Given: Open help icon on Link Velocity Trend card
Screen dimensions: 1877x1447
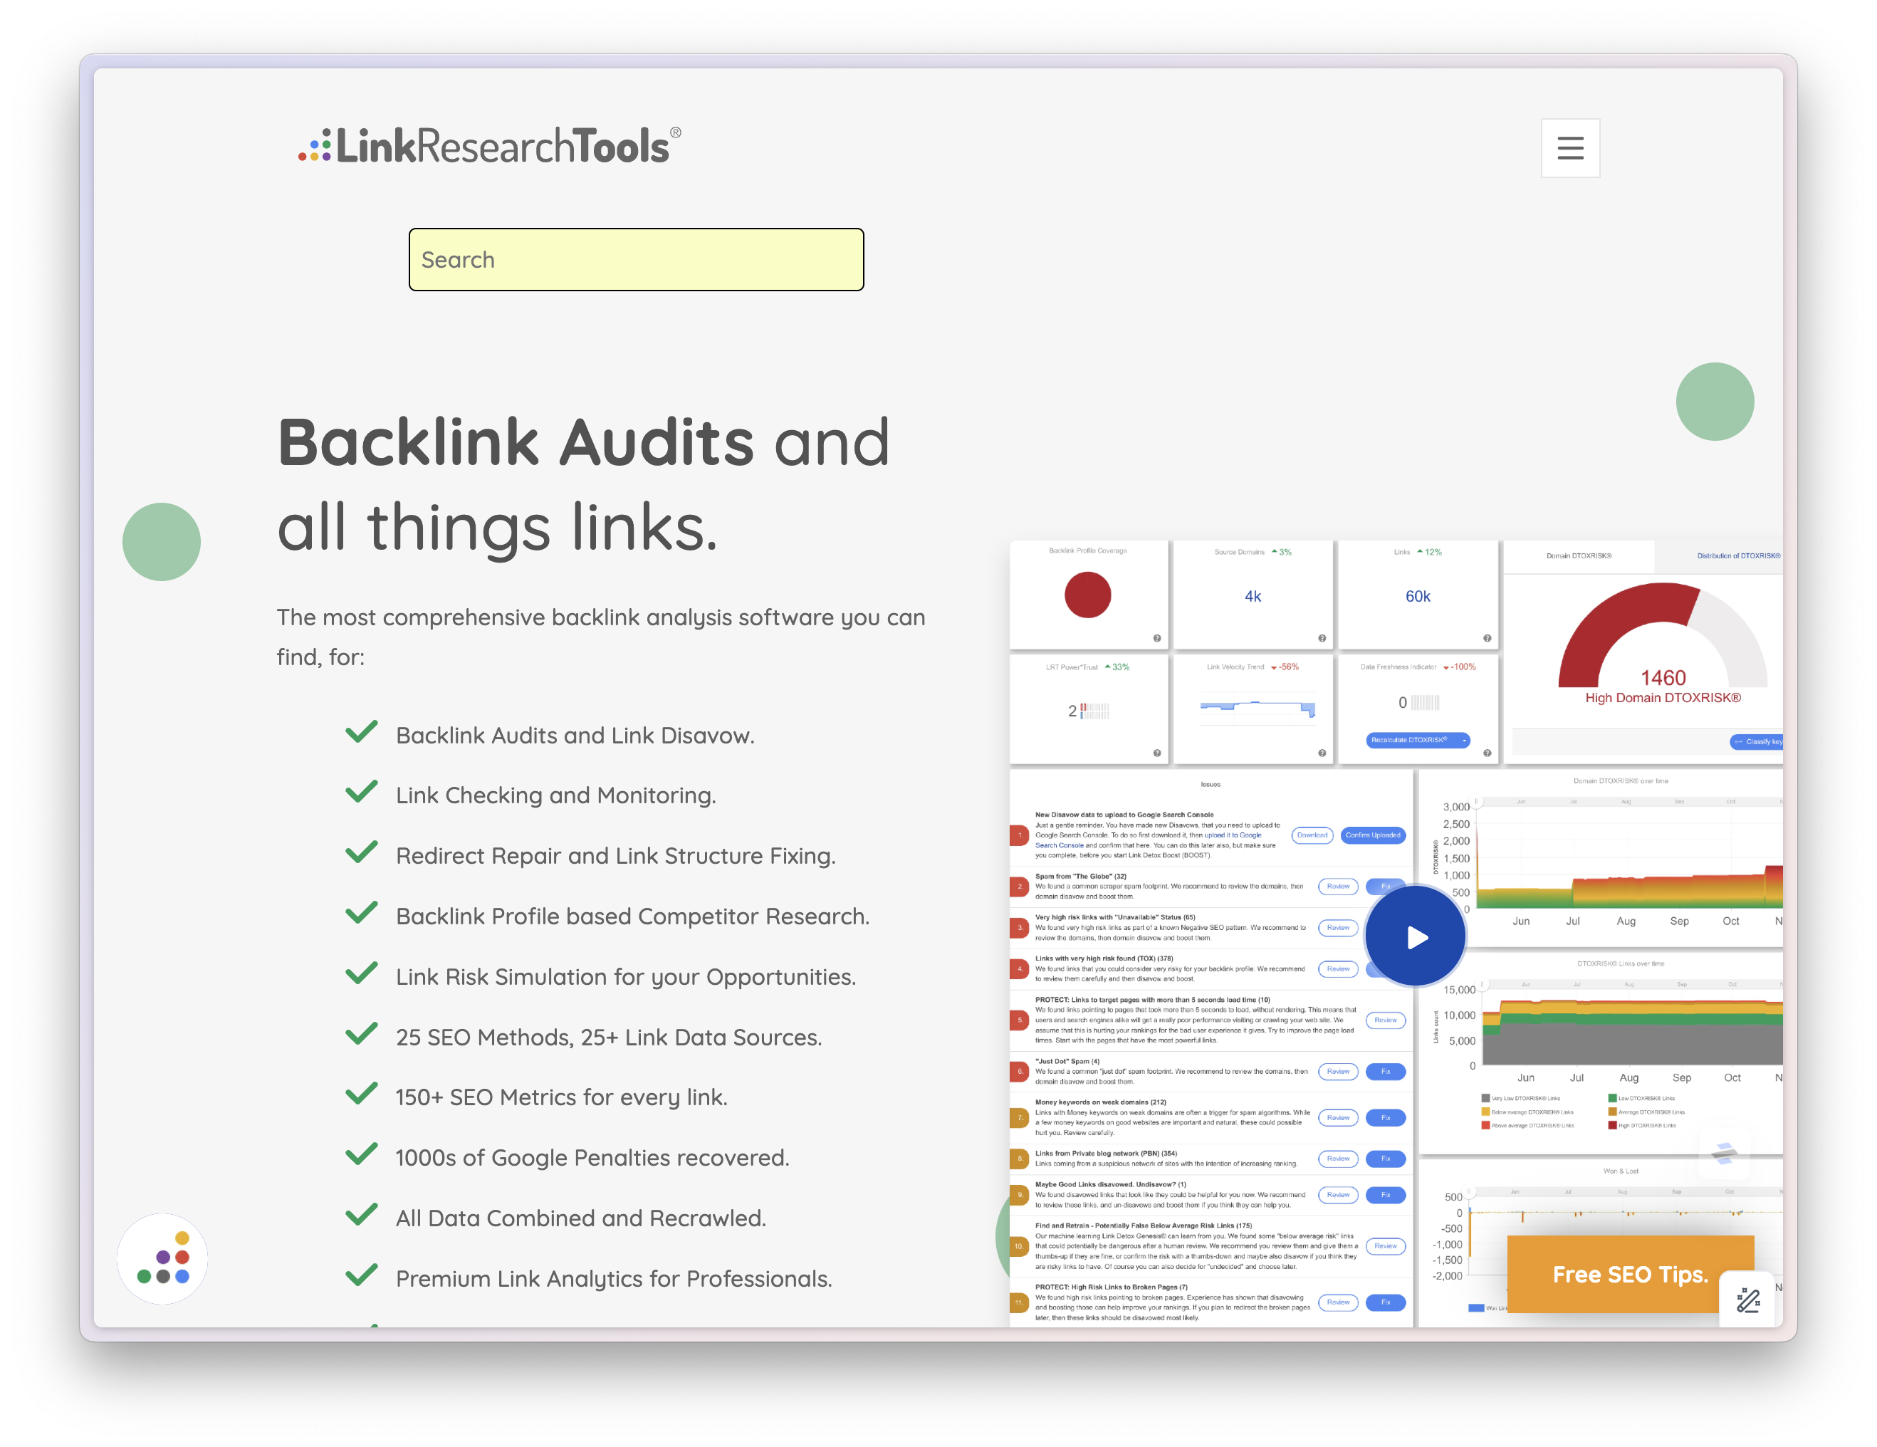Looking at the screenshot, I should point(1322,753).
